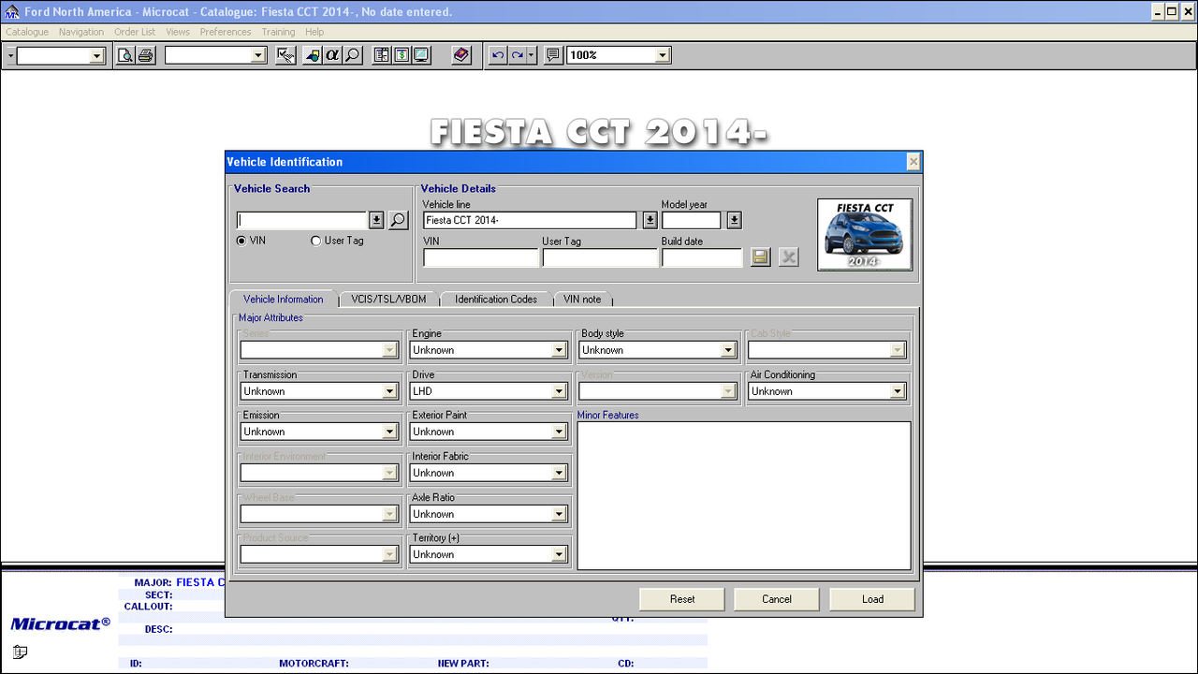Open the Preferences menu

226,32
